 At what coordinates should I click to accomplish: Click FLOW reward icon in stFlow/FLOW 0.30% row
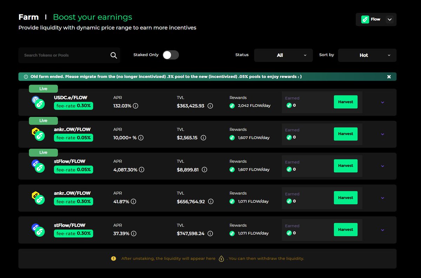point(232,233)
